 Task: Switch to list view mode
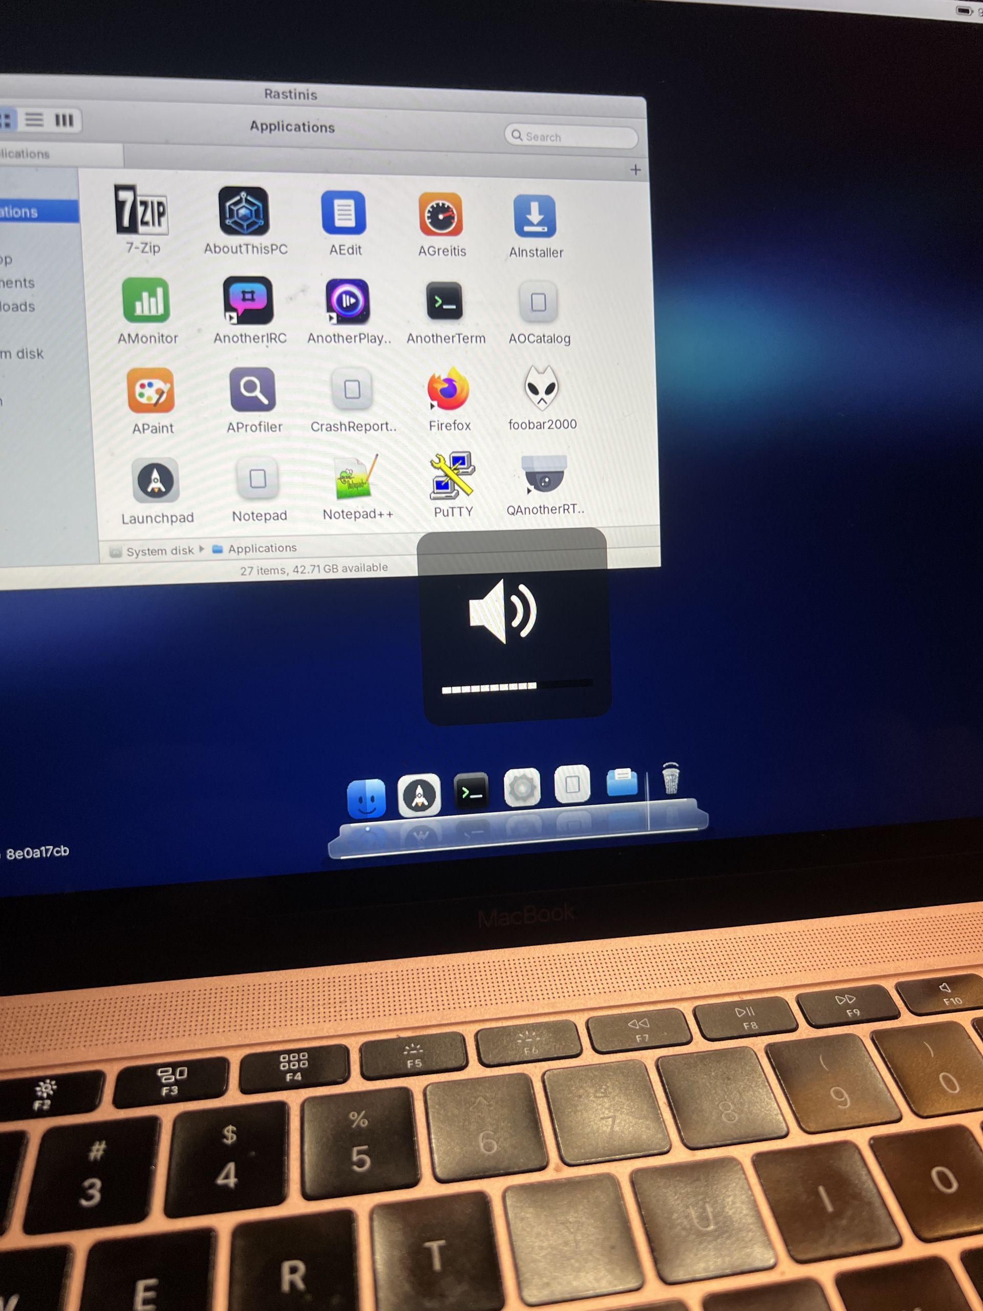[34, 120]
